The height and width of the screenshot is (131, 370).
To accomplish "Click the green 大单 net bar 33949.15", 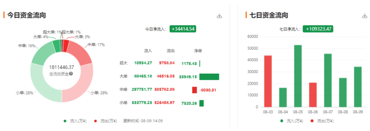I will coord(209,77).
